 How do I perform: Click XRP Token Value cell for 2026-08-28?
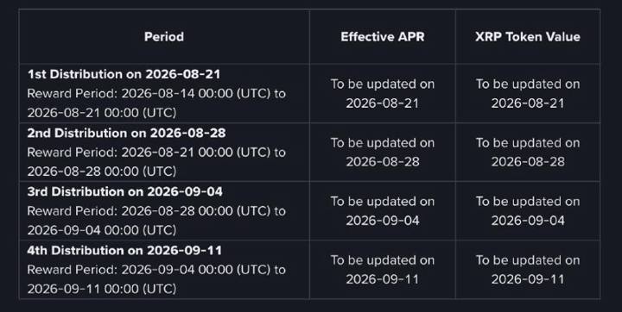pos(528,152)
